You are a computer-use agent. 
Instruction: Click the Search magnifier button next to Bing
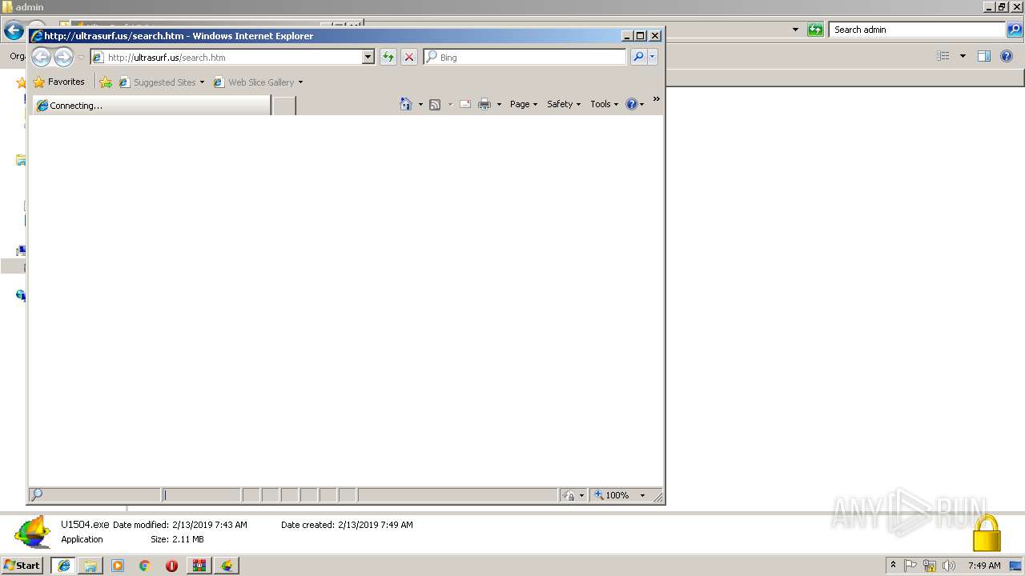click(638, 58)
